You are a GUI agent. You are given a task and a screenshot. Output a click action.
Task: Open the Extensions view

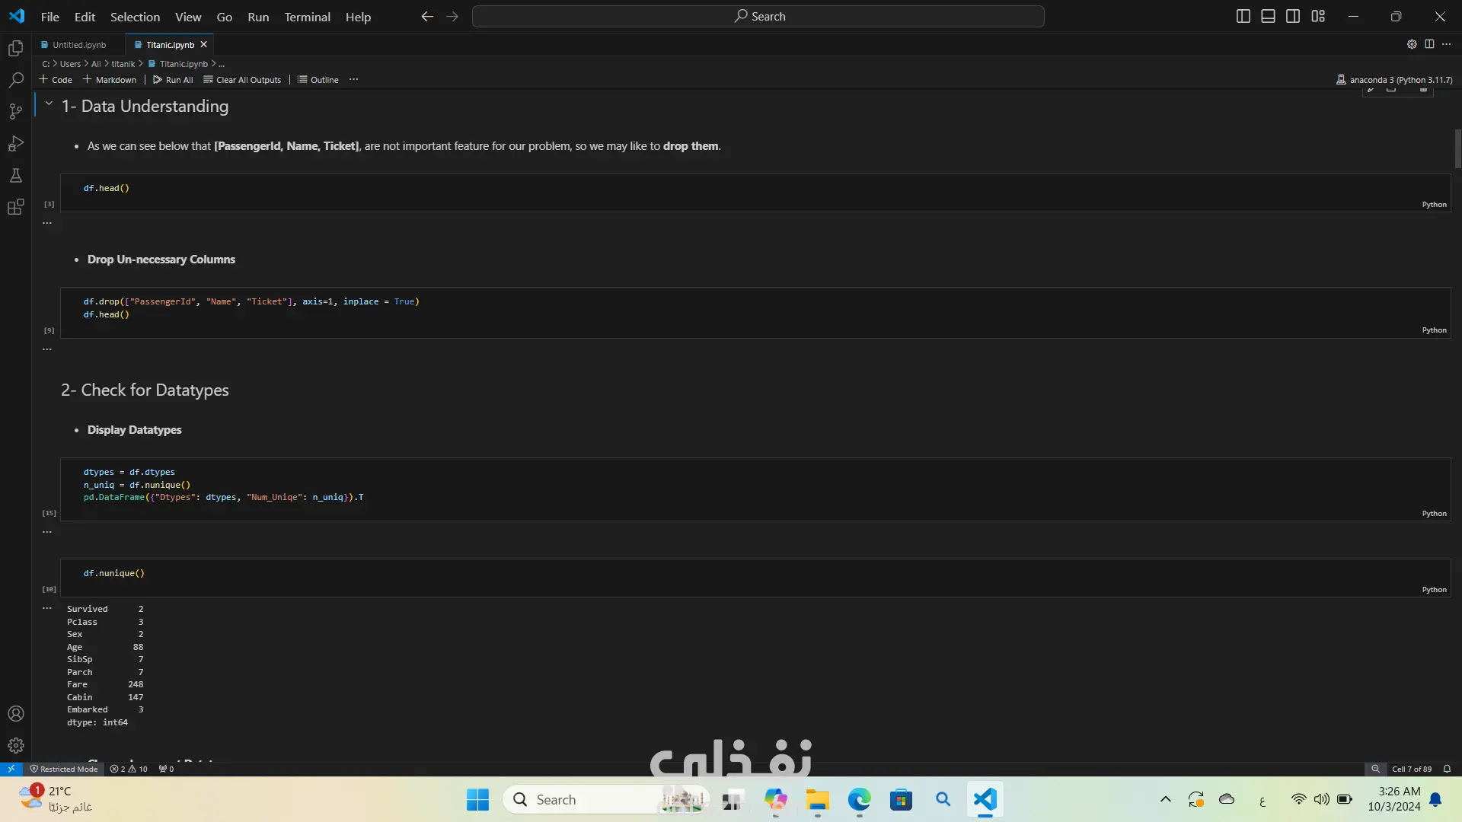pyautogui.click(x=15, y=207)
